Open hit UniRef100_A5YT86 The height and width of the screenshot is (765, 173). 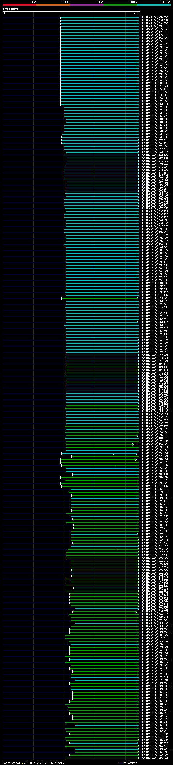point(155,18)
